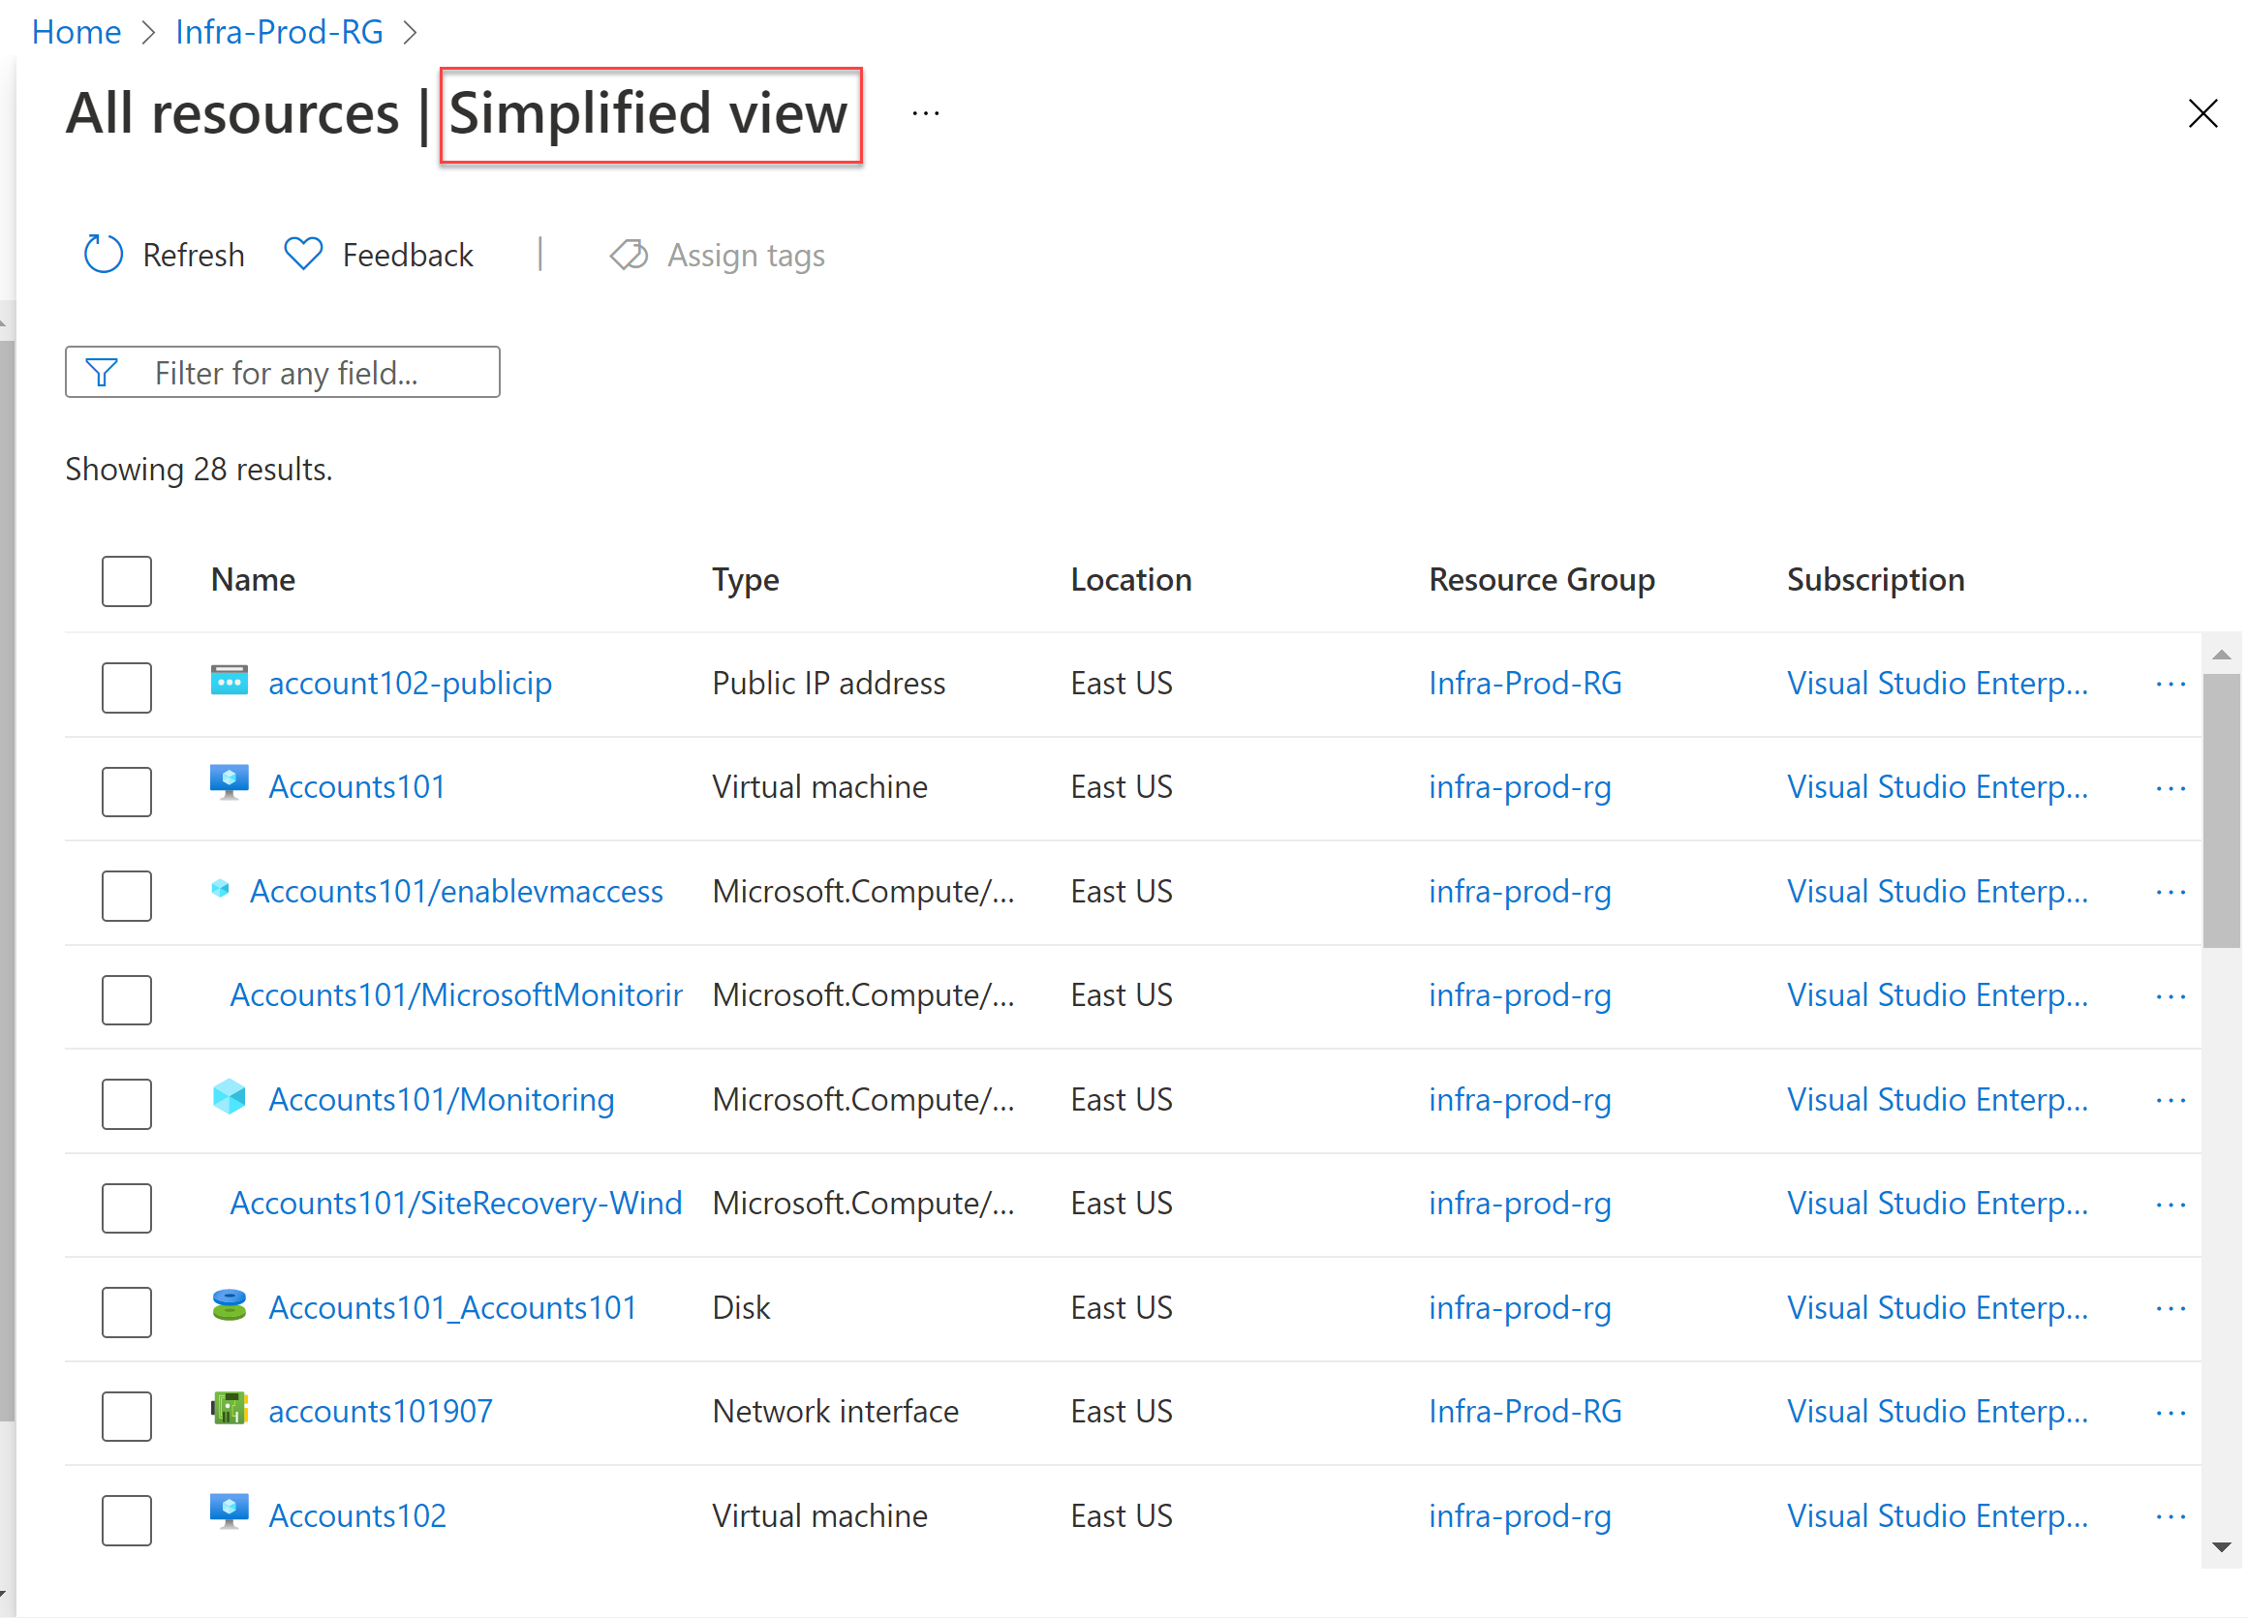Open more options for Accounts101/Monitoring row
The width and height of the screenshot is (2248, 1618).
click(x=2171, y=1100)
